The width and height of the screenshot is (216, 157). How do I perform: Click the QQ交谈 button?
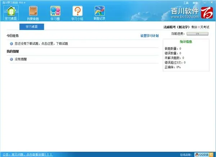[x=204, y=154]
